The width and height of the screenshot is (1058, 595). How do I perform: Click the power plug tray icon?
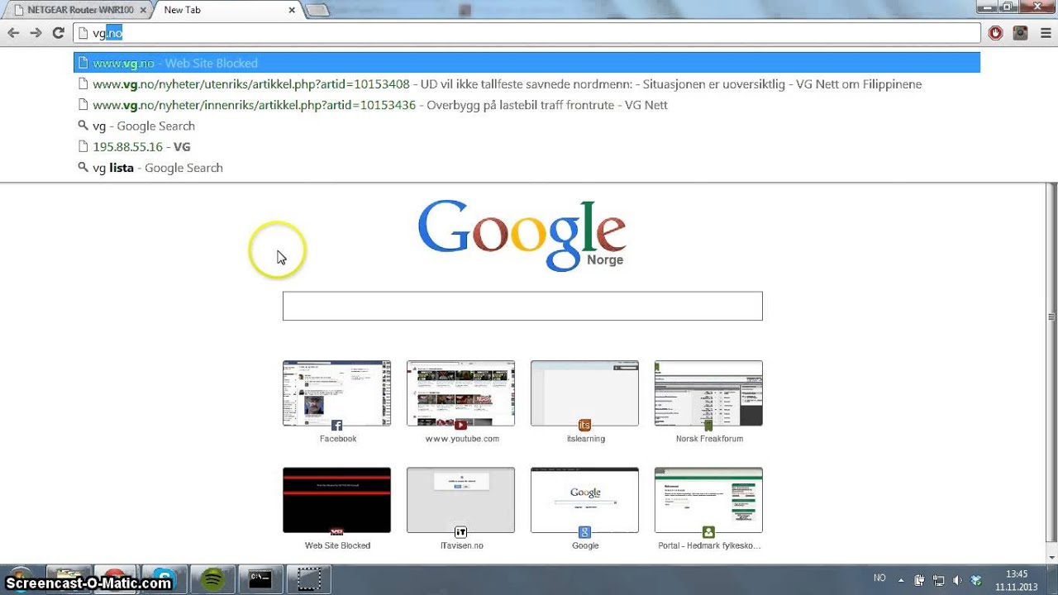tap(919, 580)
